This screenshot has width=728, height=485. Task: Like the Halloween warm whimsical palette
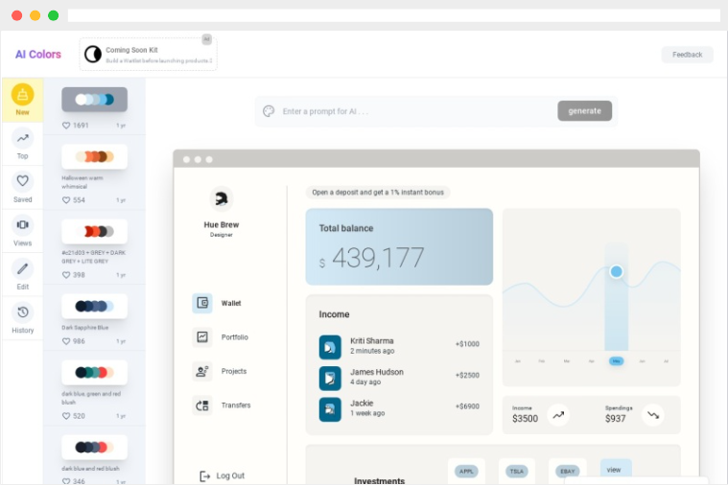tap(66, 200)
